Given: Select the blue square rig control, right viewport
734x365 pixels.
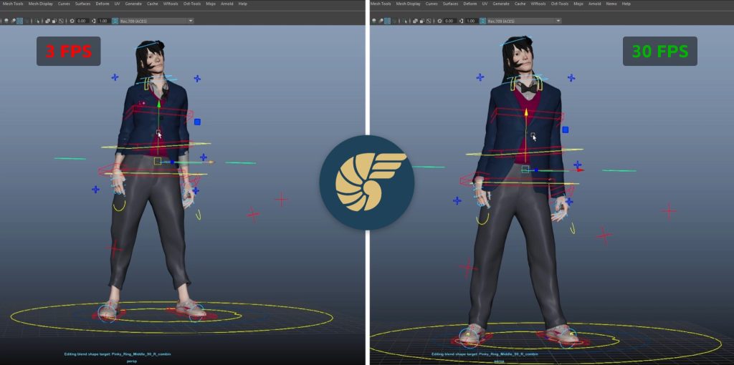Looking at the screenshot, I should (x=566, y=130).
